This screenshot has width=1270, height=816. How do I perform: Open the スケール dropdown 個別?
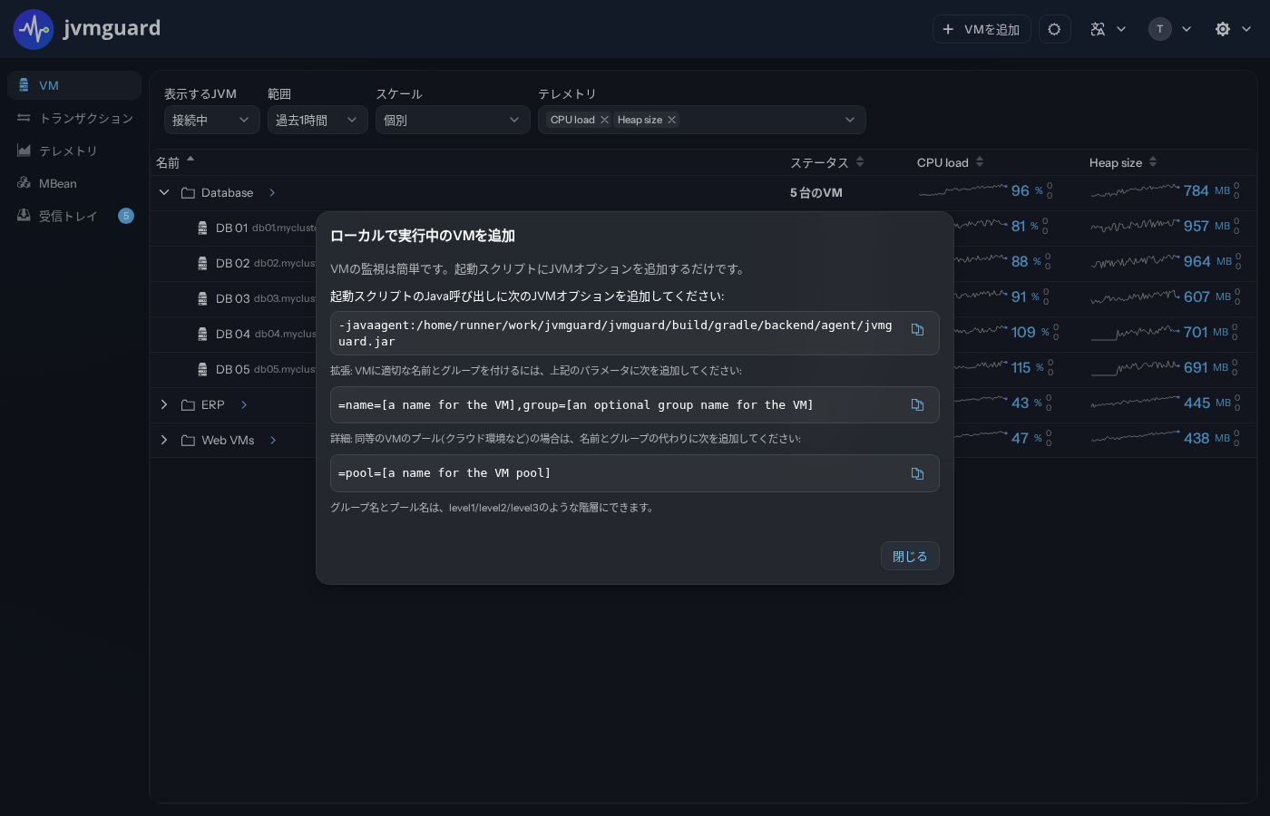click(453, 120)
